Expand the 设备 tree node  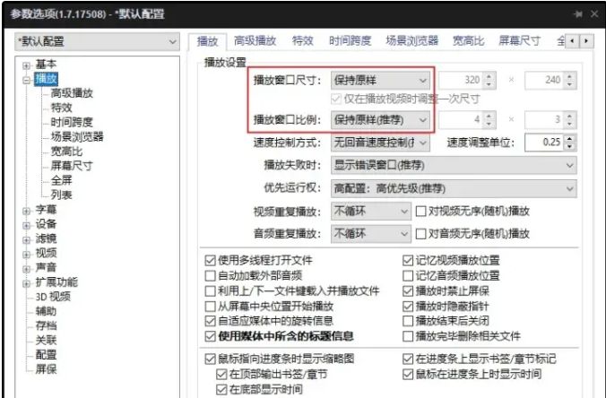click(26, 226)
